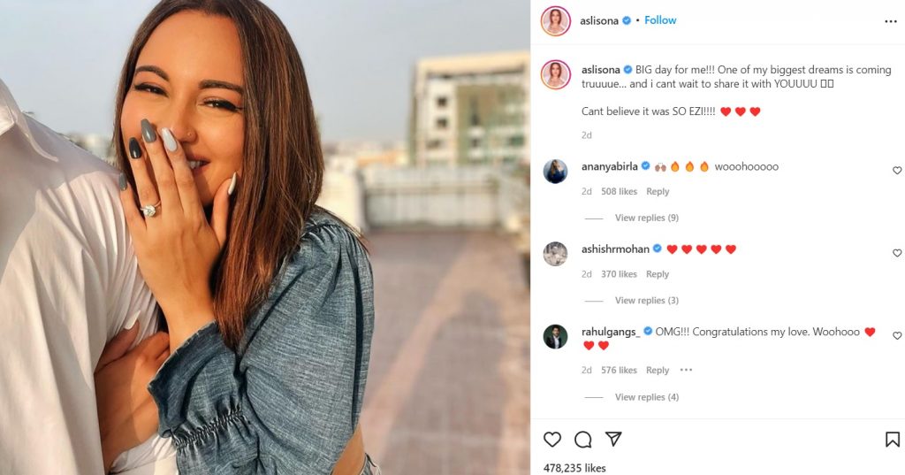Reply to ashishrmohan's comment
Viewport: 905px width, 475px height.
tap(658, 274)
